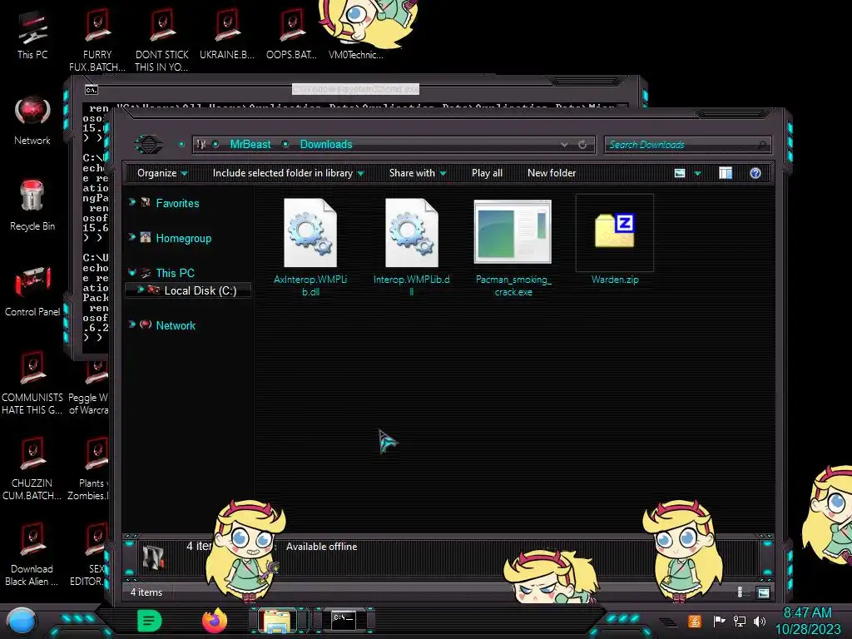Click Play all button
The height and width of the screenshot is (639, 852).
487,173
